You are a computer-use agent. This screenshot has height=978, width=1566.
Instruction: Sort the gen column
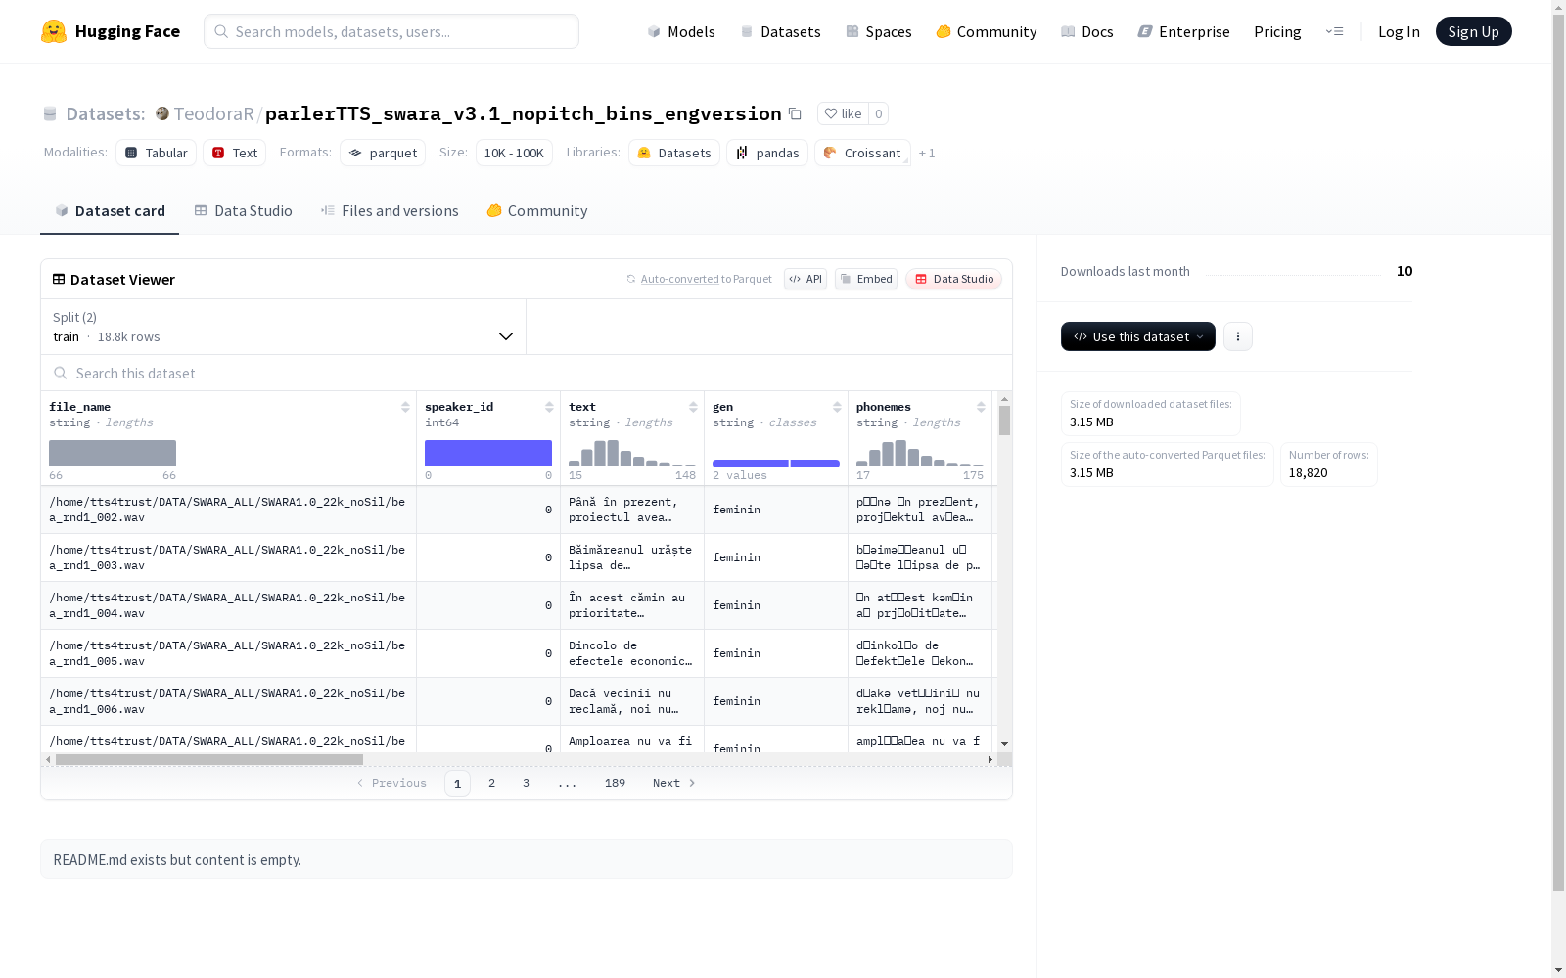tap(837, 407)
